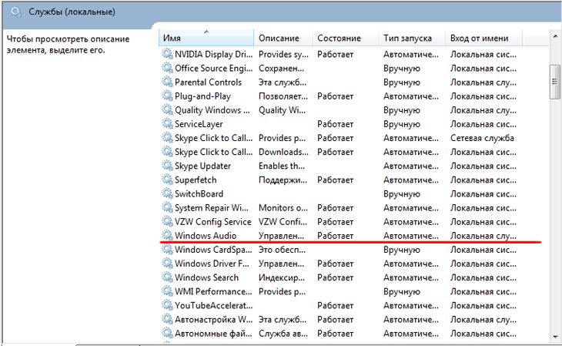Click the Plug-and-Play service gear icon
The width and height of the screenshot is (562, 346).
point(167,96)
